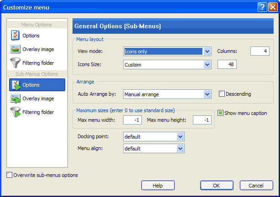Image resolution: width=280 pixels, height=197 pixels.
Task: Click the Menu Options Overlay image icon
Action: point(15,49)
